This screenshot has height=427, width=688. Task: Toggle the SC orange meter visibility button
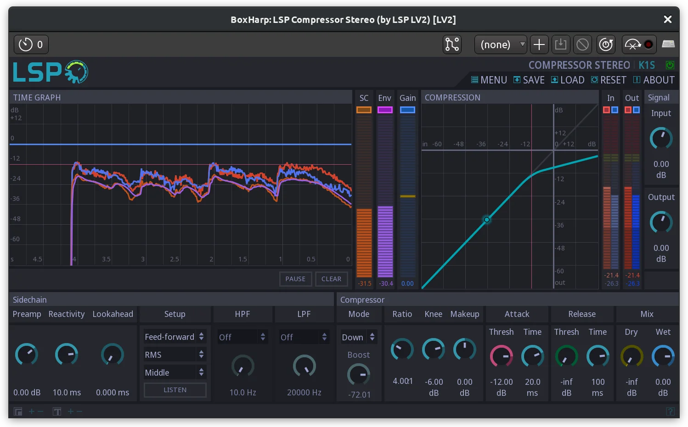[x=364, y=110]
